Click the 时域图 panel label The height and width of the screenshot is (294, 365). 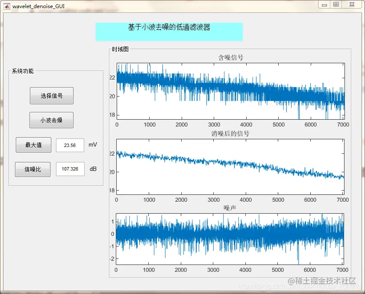click(120, 49)
